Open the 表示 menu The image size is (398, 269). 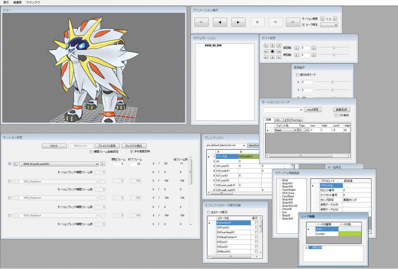pos(6,2)
